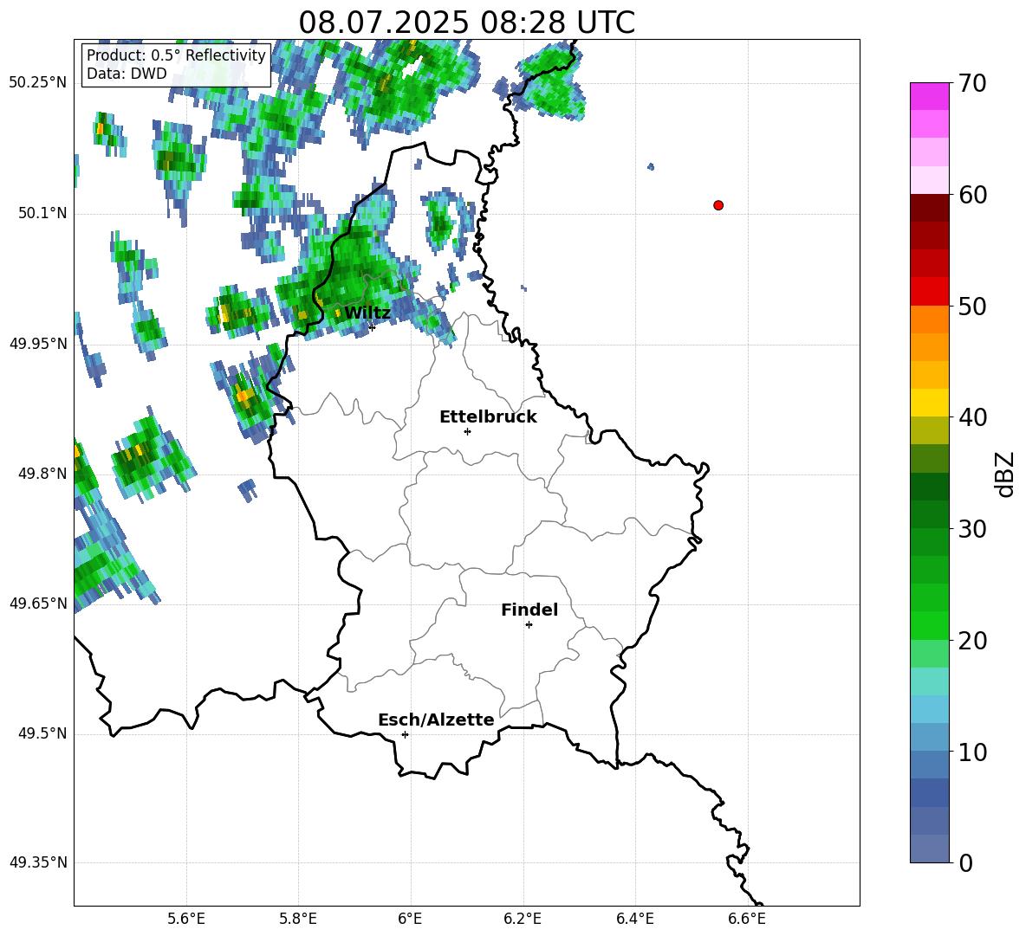Select the Esch/Alzette city label
Screen dimensions: 1026x936
[x=436, y=720]
